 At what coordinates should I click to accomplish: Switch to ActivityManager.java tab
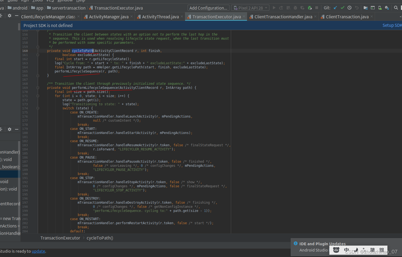pos(109,17)
